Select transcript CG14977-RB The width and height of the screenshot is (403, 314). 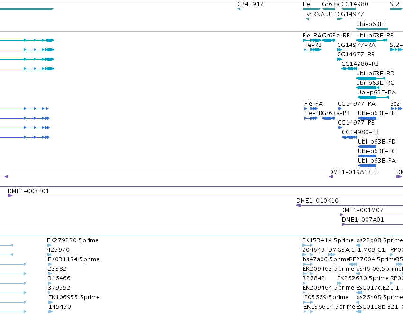[x=340, y=59]
